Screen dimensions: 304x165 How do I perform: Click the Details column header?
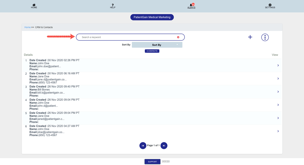point(28,55)
